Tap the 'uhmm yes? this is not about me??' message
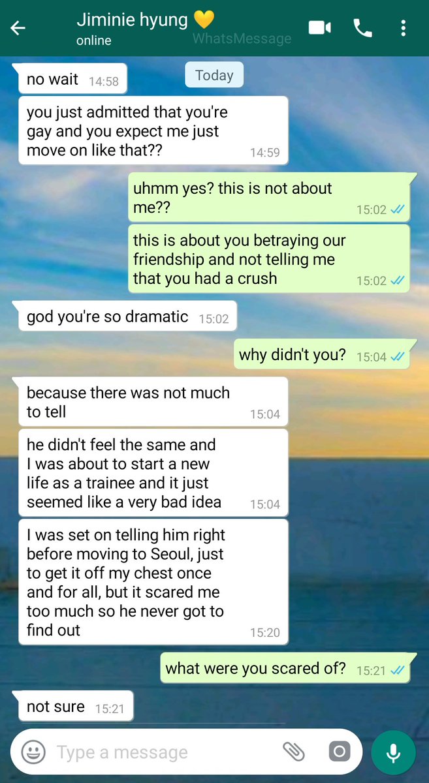 pyautogui.click(x=270, y=198)
